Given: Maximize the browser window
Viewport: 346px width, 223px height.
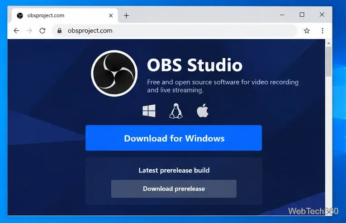Looking at the screenshot, I should pyautogui.click(x=302, y=15).
